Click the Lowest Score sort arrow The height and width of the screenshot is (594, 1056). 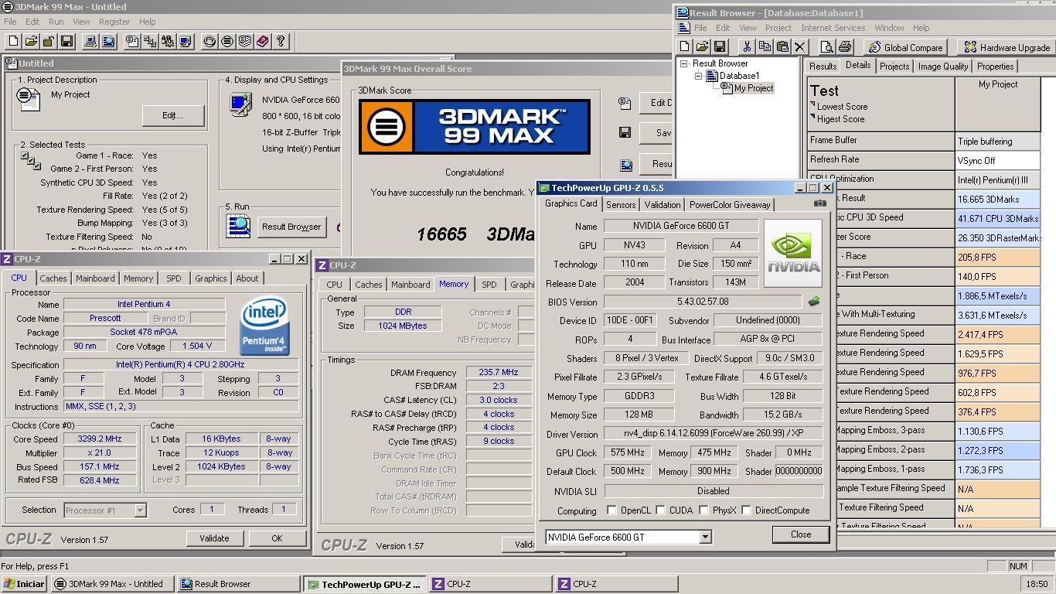point(813,104)
